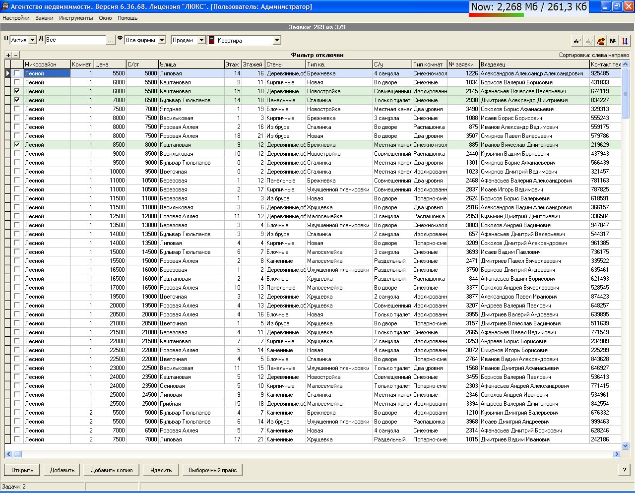This screenshot has width=635, height=493.
Task: Open the Заявки menu
Action: [44, 18]
